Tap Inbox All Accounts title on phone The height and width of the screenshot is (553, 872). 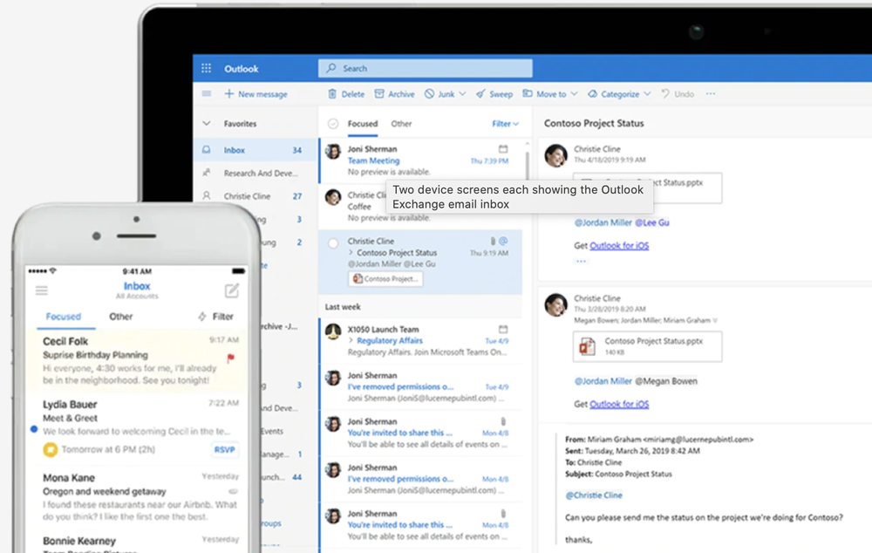click(137, 290)
